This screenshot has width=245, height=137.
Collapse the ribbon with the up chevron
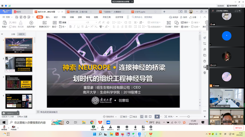[205, 17]
